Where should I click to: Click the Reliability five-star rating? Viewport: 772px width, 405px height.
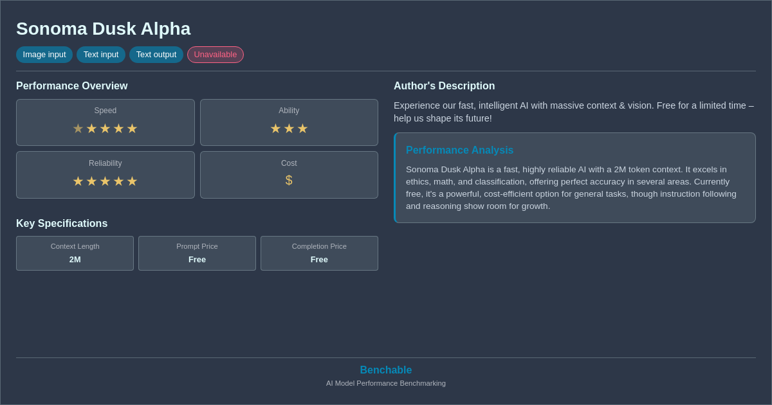coord(105,181)
